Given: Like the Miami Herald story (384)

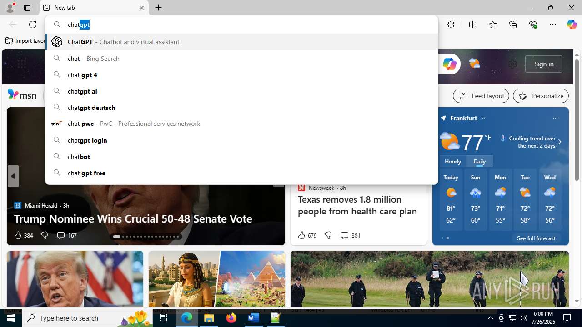Looking at the screenshot, I should [x=23, y=235].
